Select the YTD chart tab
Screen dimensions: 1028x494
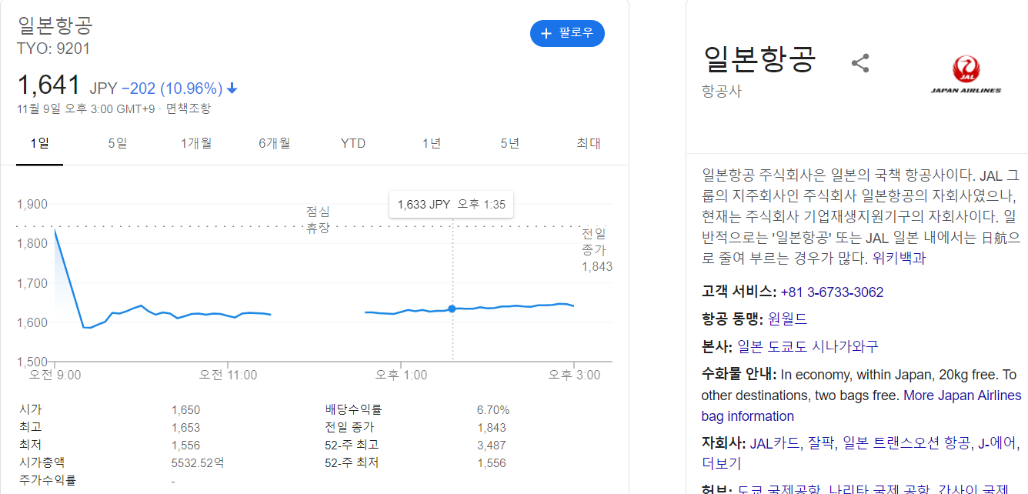pyautogui.click(x=353, y=143)
